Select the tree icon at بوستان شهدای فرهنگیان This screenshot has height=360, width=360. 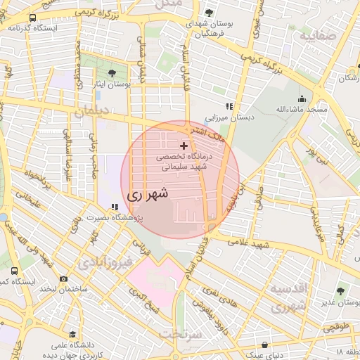[209, 13]
